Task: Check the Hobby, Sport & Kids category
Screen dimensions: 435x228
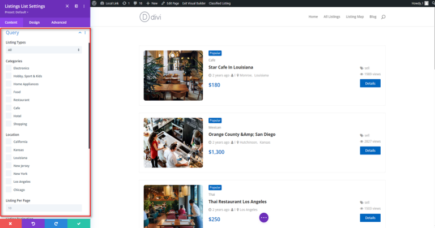Action: [8, 76]
